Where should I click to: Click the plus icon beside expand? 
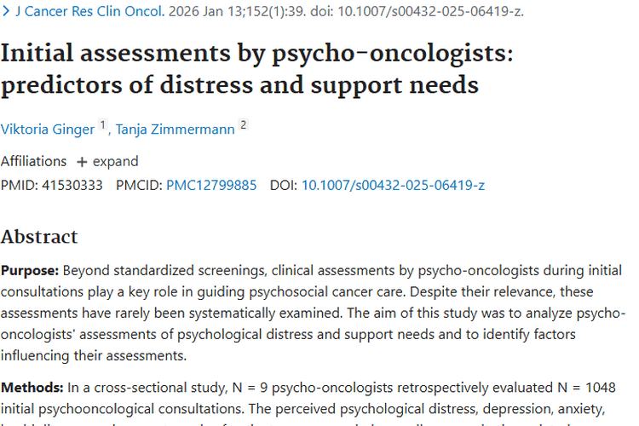click(x=82, y=162)
